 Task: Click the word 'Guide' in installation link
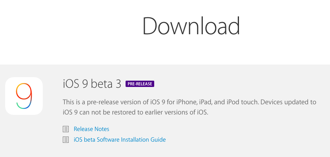(158, 140)
